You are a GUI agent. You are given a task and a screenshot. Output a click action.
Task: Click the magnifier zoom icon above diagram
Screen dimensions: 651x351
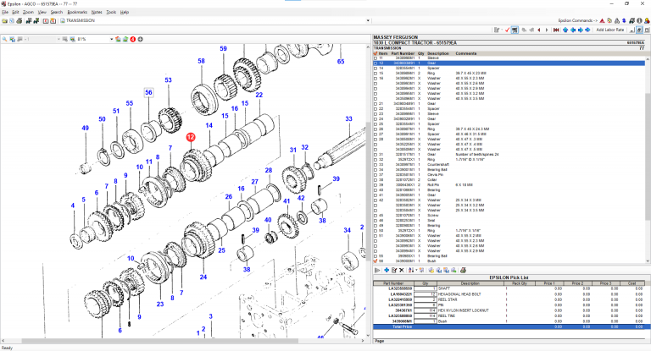(x=5, y=39)
